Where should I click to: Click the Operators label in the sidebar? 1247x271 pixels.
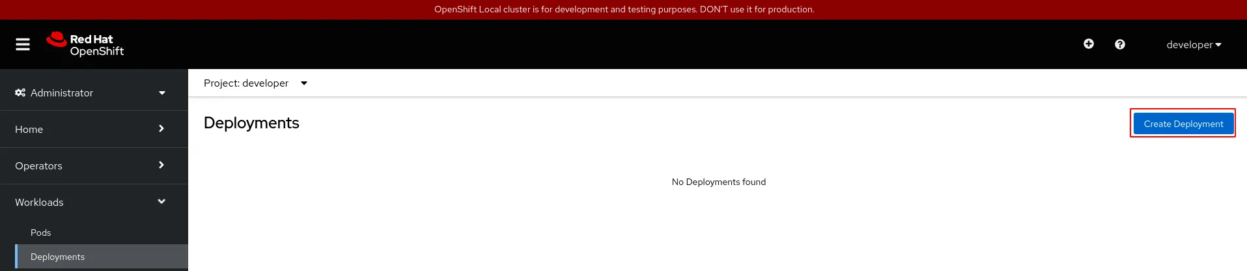pyautogui.click(x=39, y=165)
